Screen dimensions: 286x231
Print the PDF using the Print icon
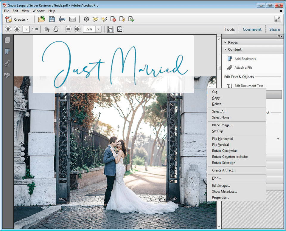click(62, 19)
